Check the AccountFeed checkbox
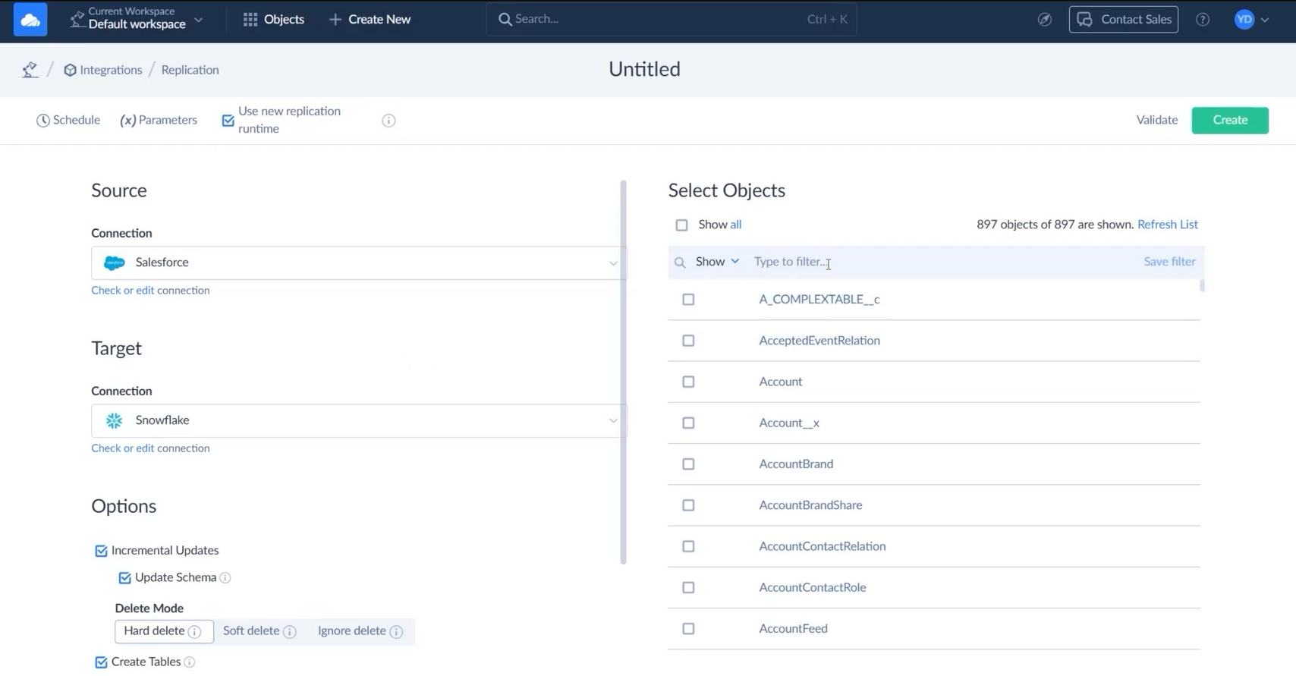Viewport: 1296px width, 676px height. point(688,629)
